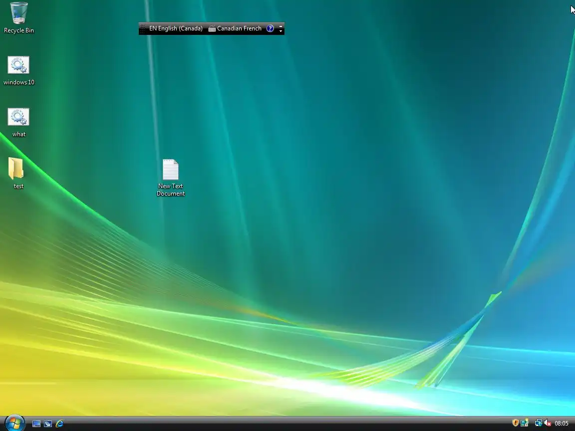The image size is (575, 431).
Task: Select the "windows 10" desktop file icon
Action: [18, 71]
